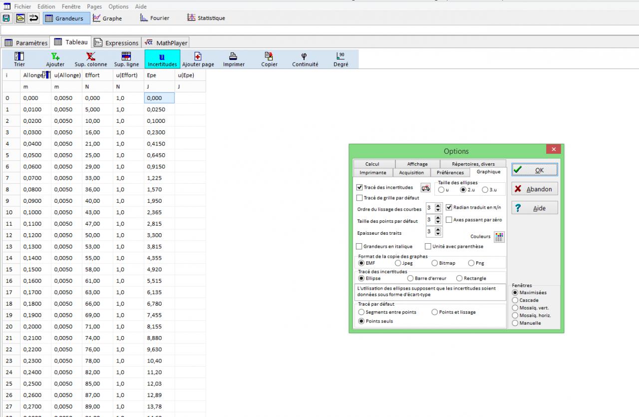Open the Préférences tab in Options
Viewport: 639px width, 417px height.
click(x=450, y=172)
